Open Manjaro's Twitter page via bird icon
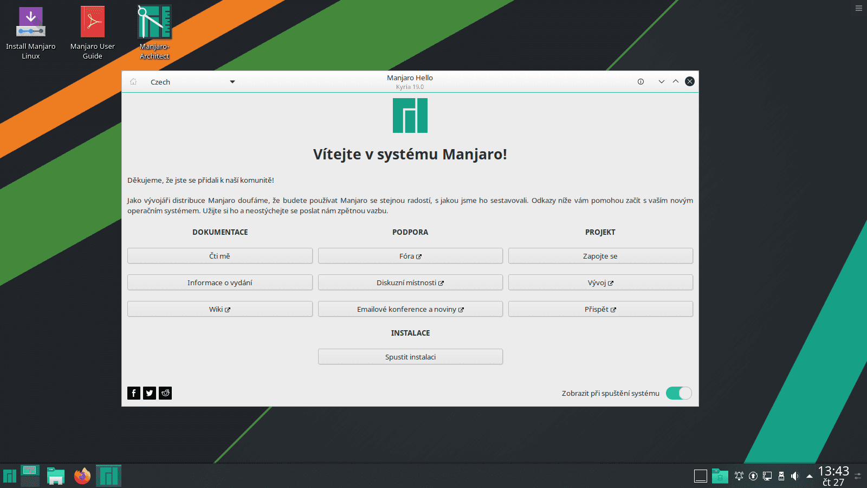867x488 pixels. (149, 393)
